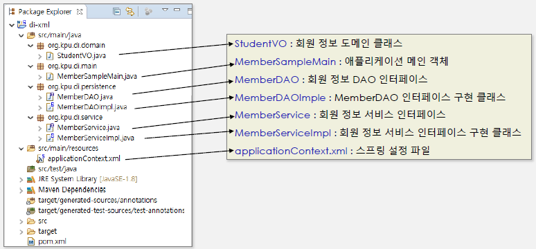Collapse the org.kpu.di.service package
The height and width of the screenshot is (249, 536).
tap(30, 118)
